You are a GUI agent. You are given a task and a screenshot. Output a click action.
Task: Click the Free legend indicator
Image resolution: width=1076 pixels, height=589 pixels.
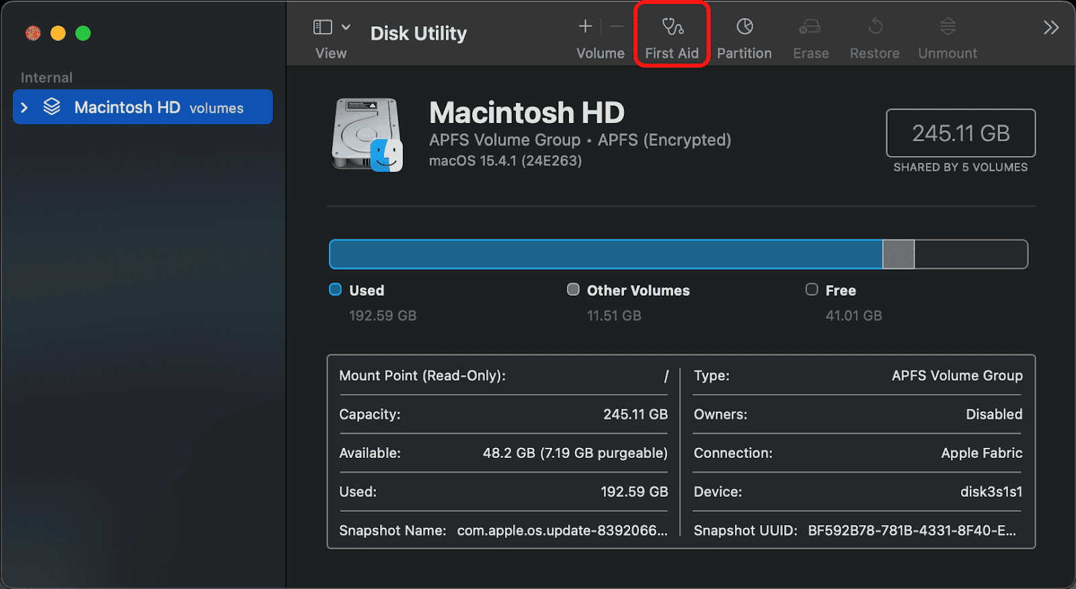tap(812, 290)
